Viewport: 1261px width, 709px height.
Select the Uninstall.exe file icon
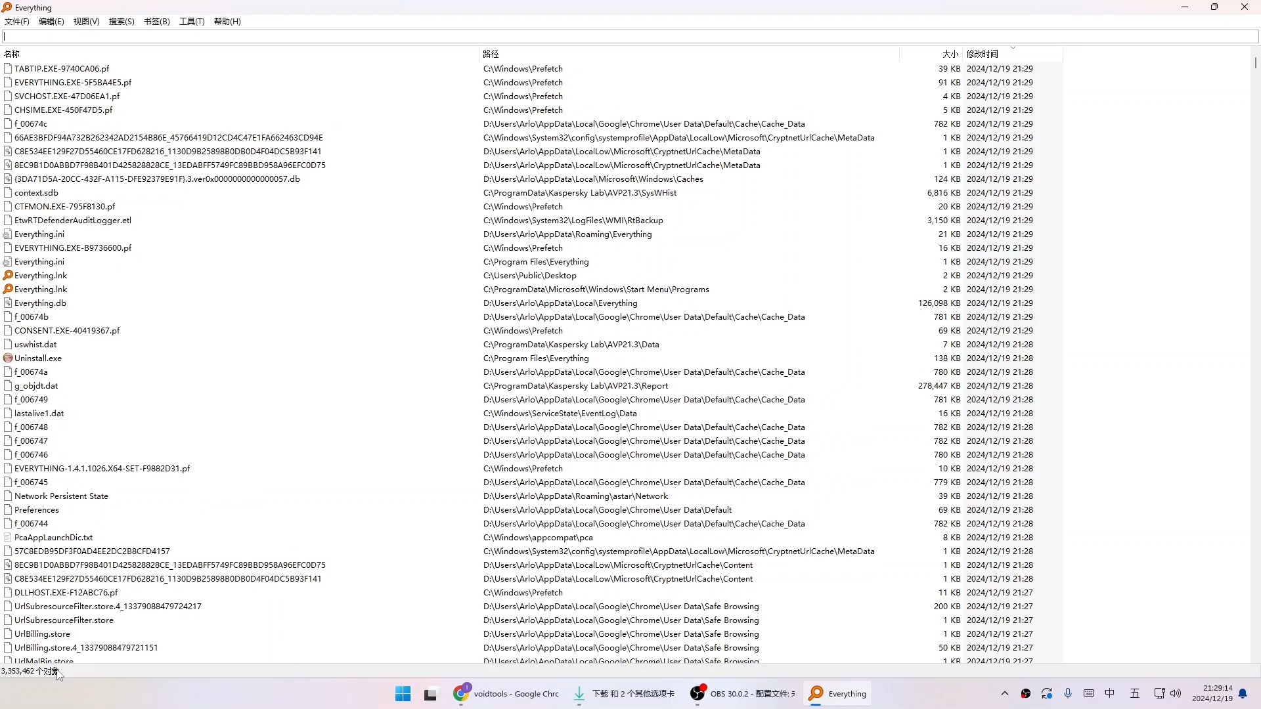8,358
